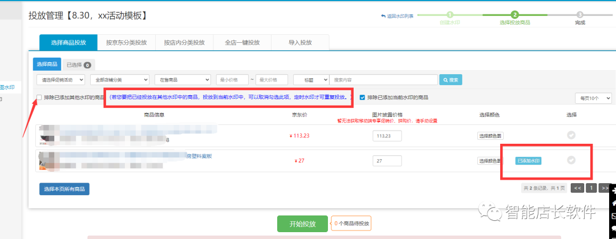The height and width of the screenshot is (239, 616).
Task: Enable 排除已添加其他水印的商品 checkbox
Action: pos(39,98)
